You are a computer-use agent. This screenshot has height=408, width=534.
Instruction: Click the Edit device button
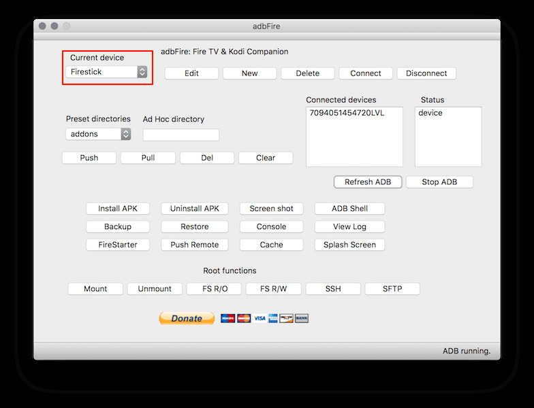point(191,73)
